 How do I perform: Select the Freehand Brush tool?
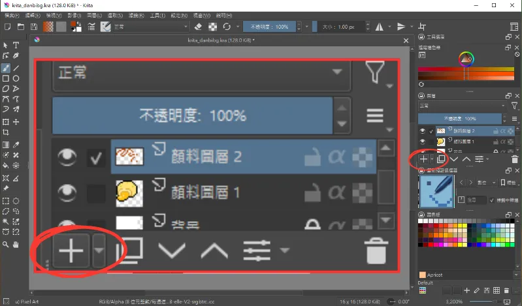[x=6, y=68]
